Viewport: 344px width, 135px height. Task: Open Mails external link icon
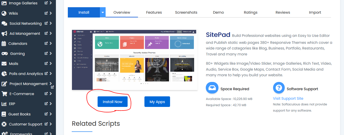click(x=46, y=63)
